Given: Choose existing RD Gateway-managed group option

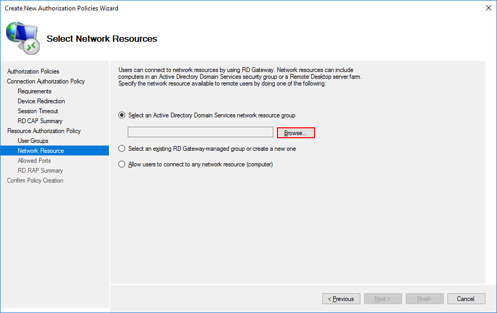Looking at the screenshot, I should pyautogui.click(x=122, y=149).
